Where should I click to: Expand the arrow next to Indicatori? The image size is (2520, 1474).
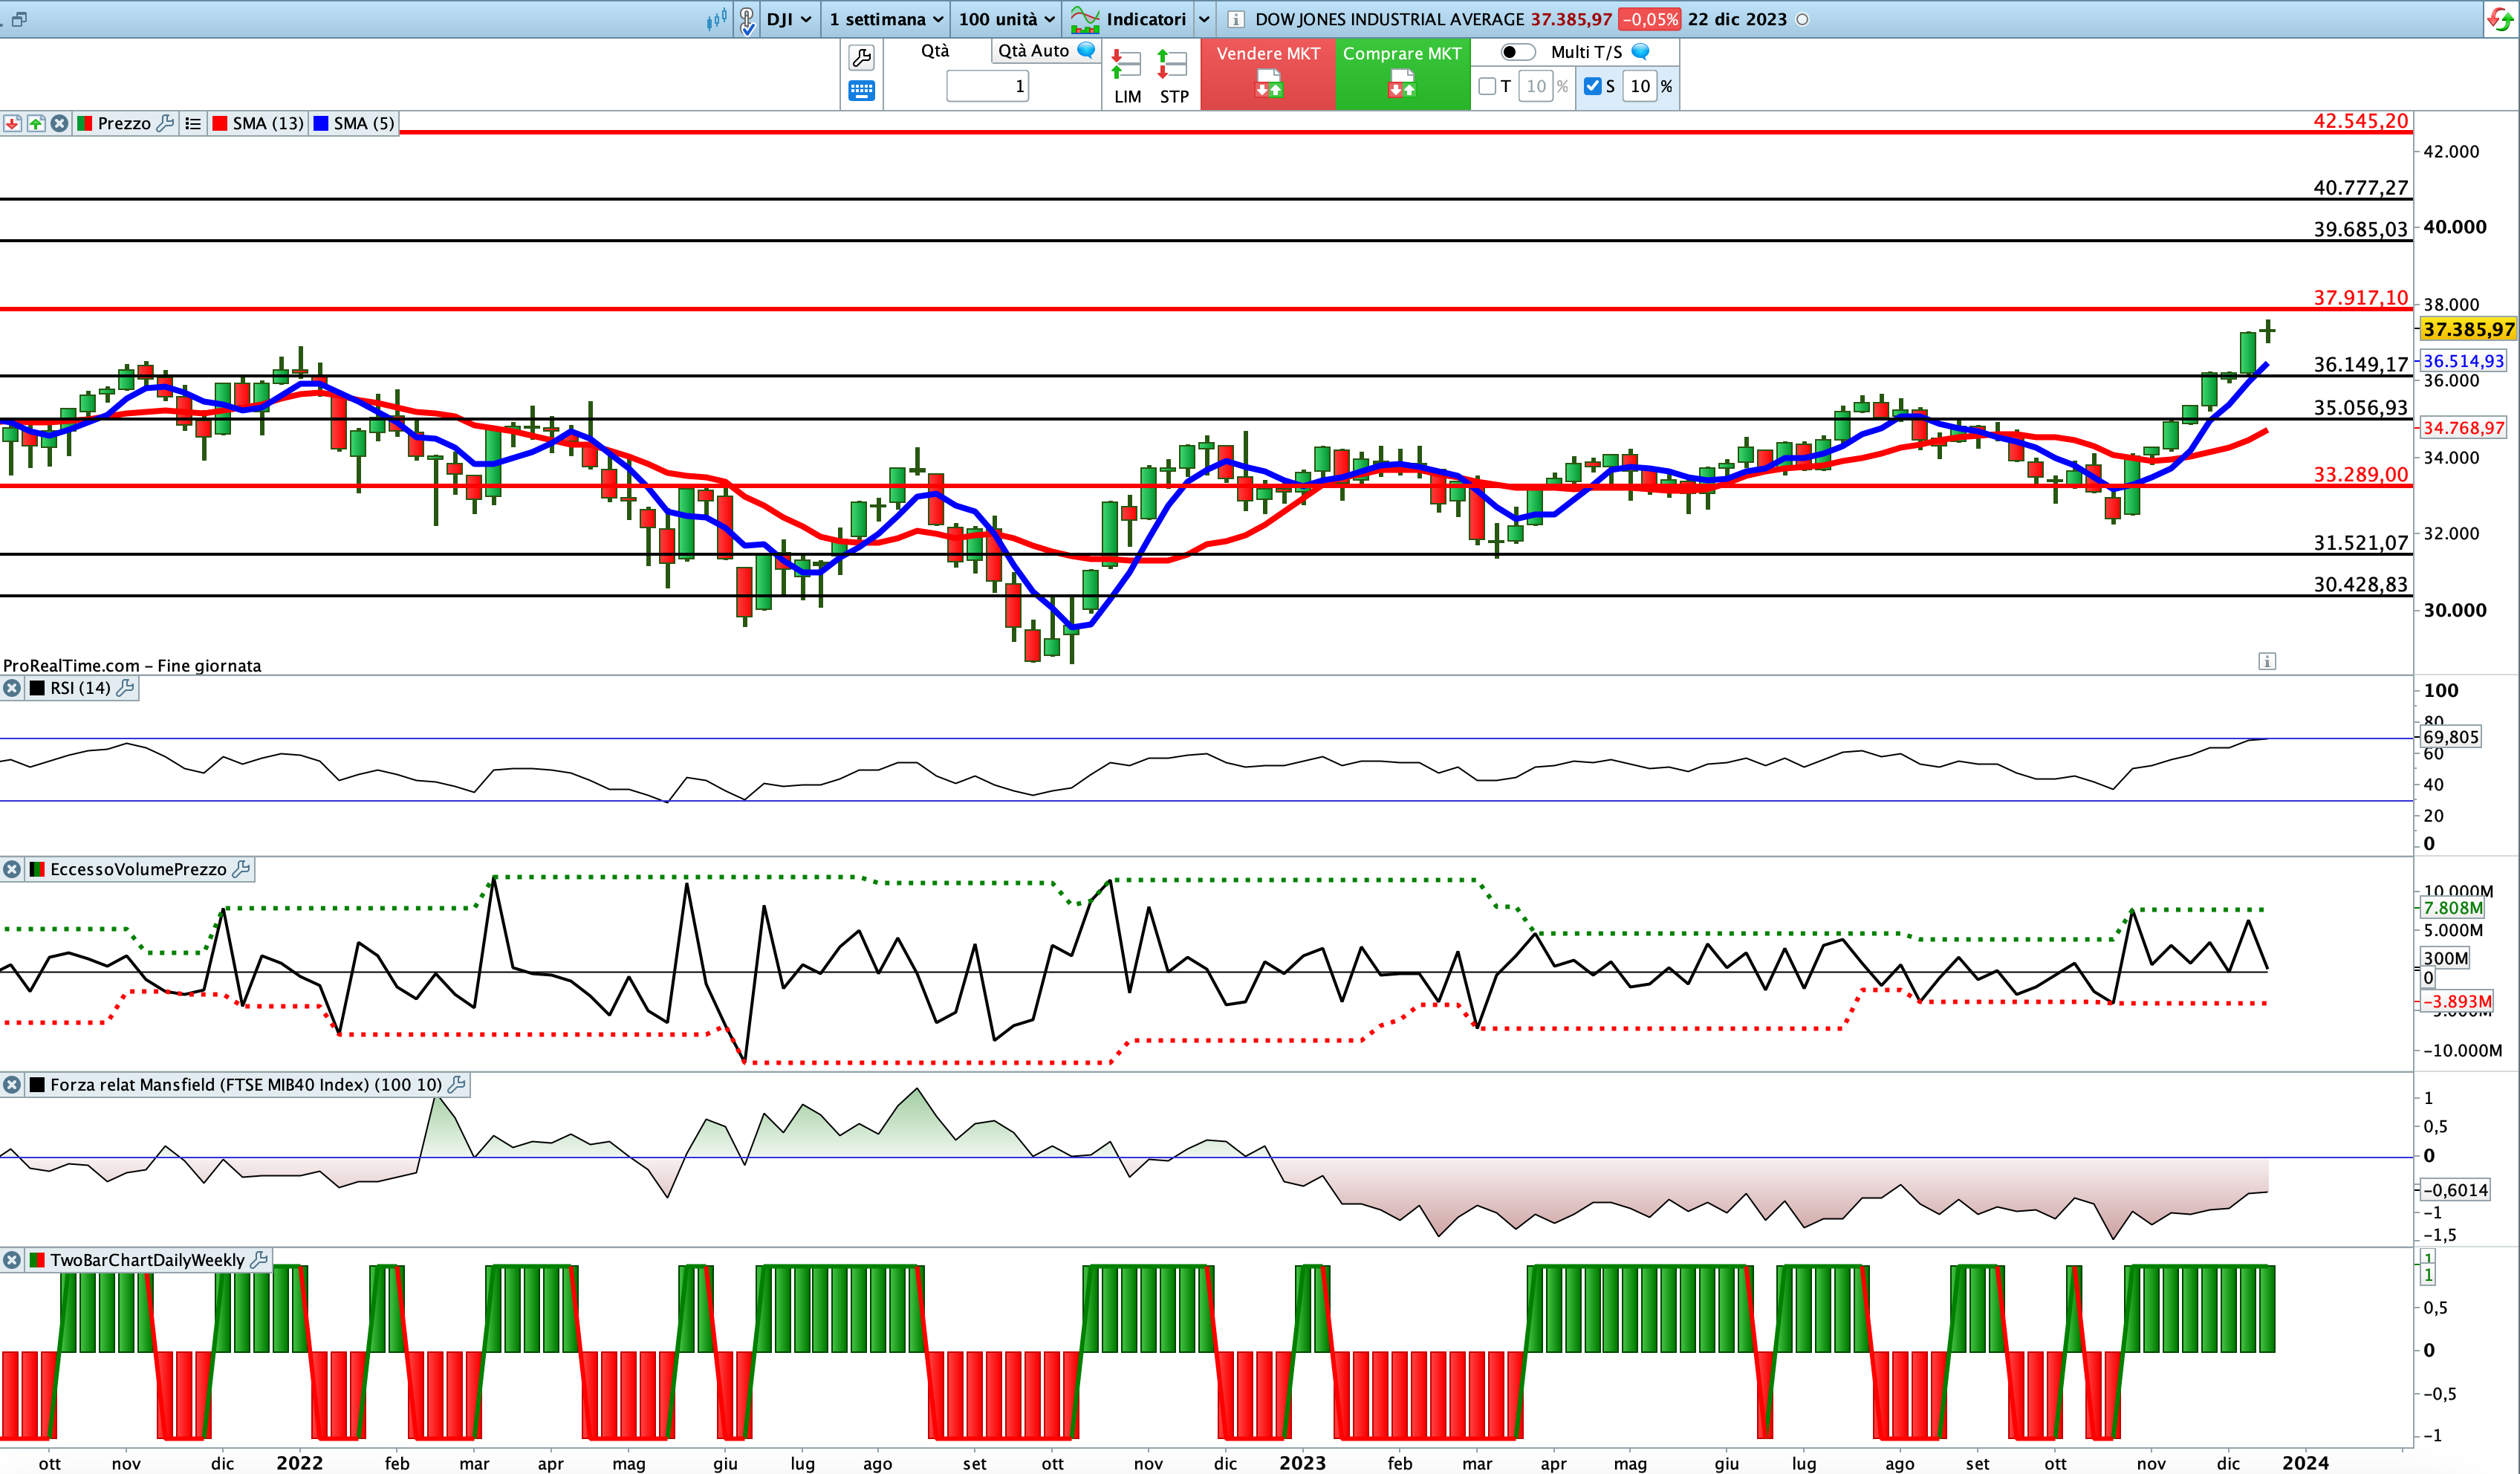point(1204,19)
